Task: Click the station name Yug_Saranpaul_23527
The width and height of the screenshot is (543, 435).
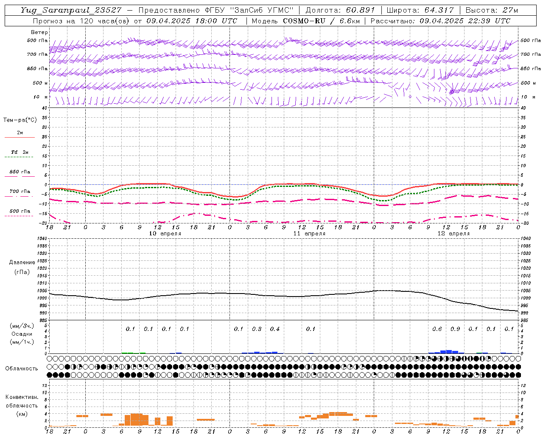Action: coord(71,10)
